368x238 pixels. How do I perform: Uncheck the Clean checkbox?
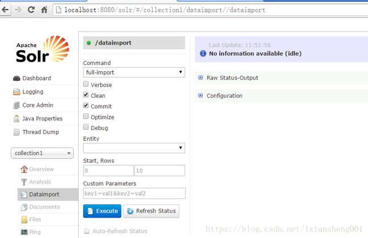point(86,95)
